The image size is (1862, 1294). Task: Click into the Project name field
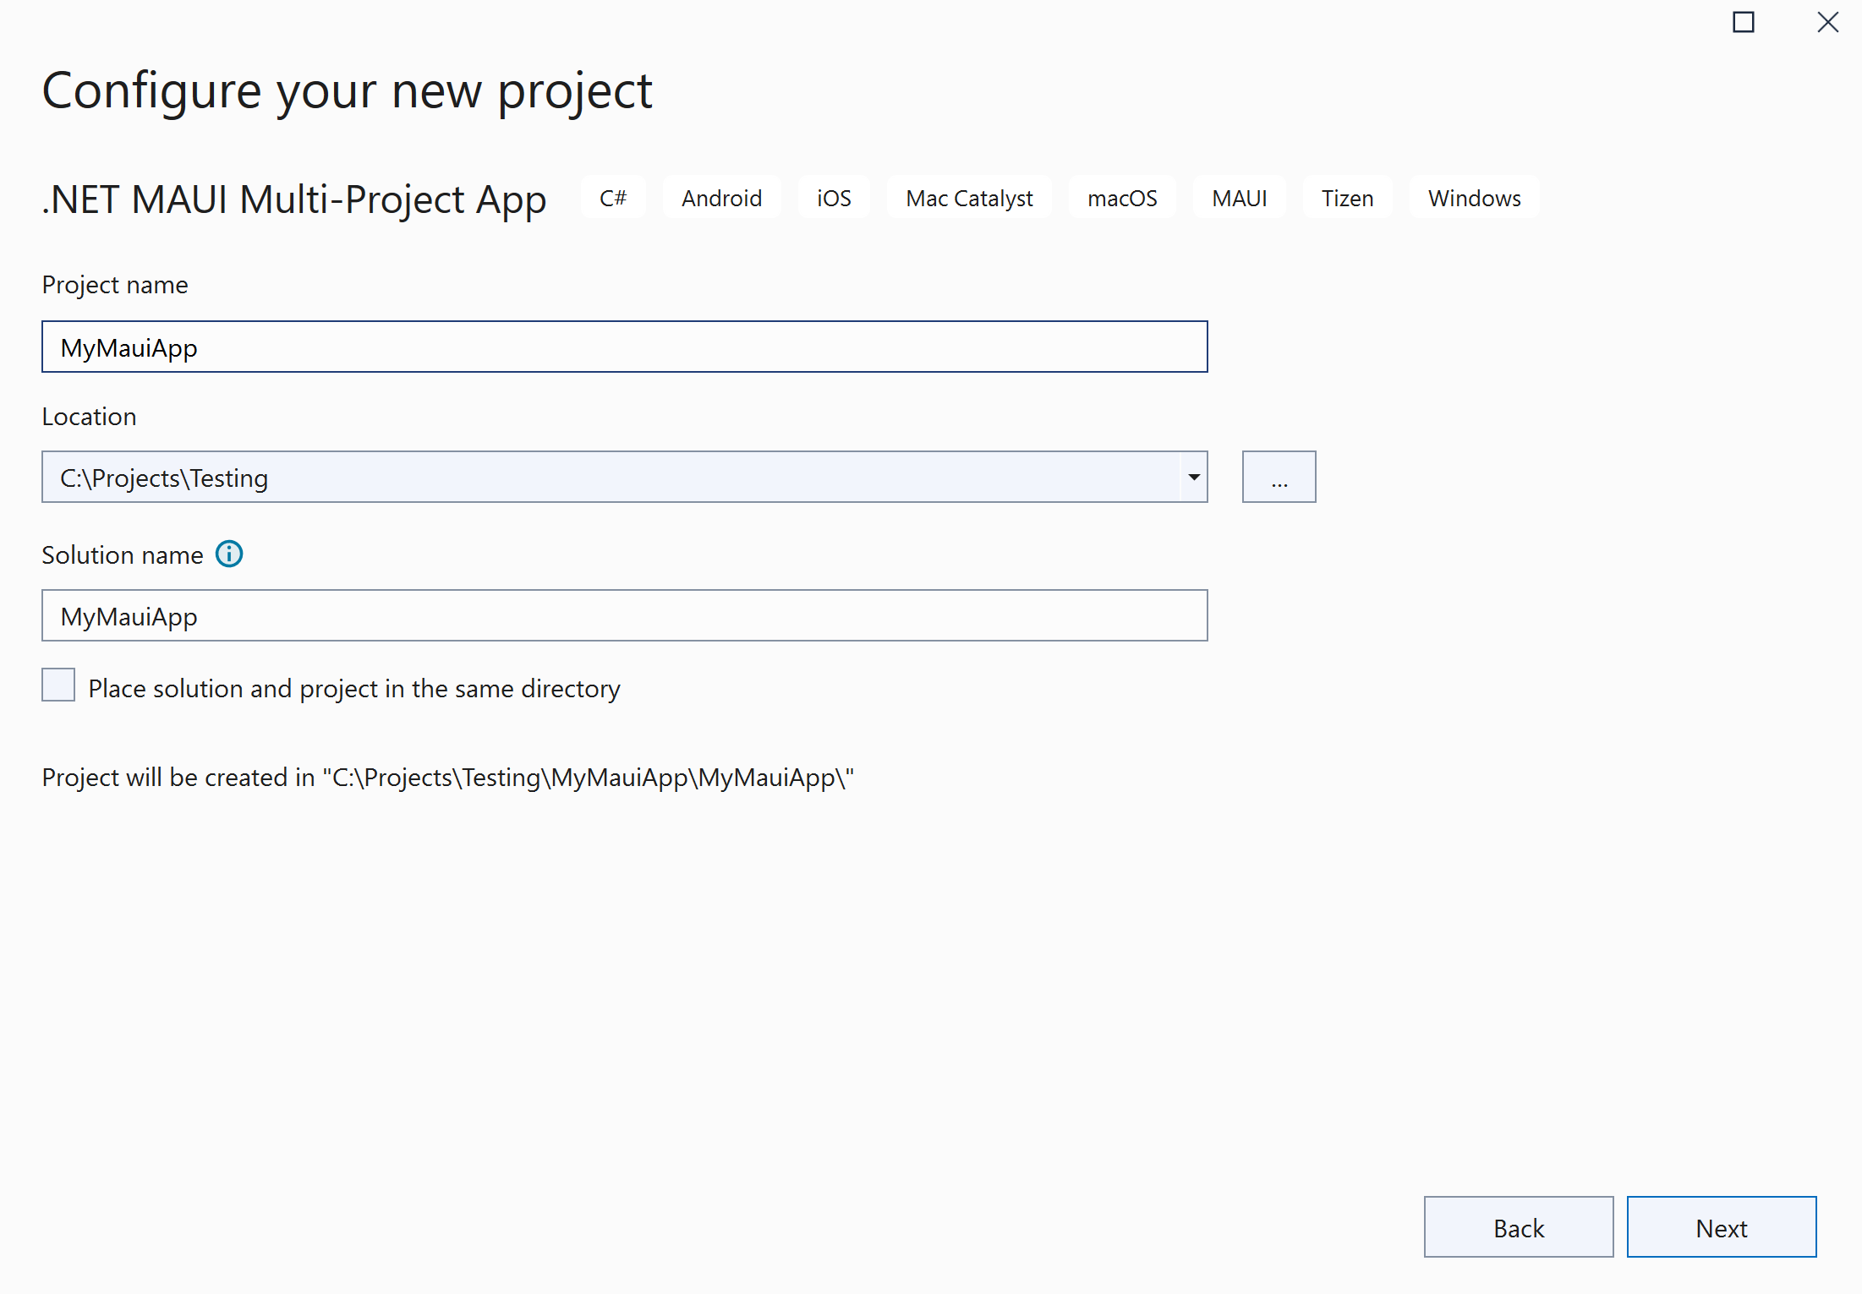[x=624, y=347]
